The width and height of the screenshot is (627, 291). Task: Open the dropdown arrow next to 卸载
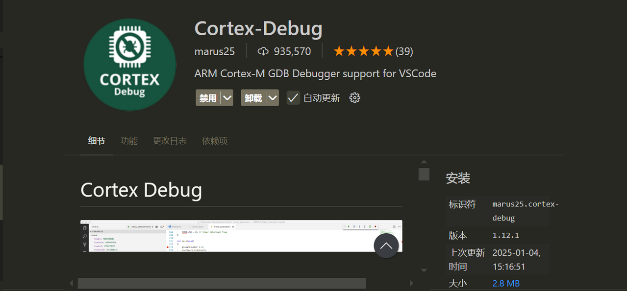tap(273, 98)
